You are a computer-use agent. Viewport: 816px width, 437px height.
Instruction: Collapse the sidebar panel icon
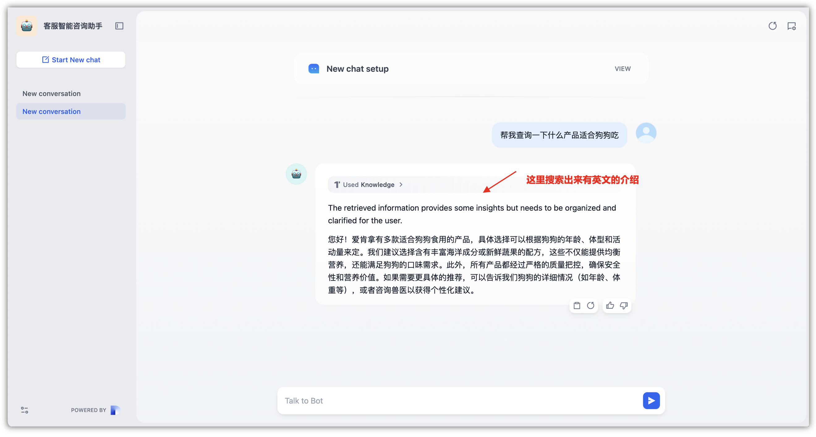pos(119,26)
